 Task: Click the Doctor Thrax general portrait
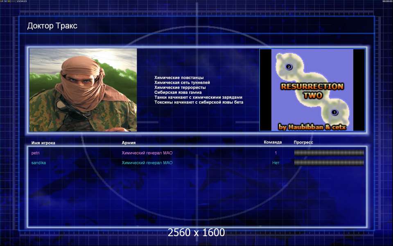point(83,90)
